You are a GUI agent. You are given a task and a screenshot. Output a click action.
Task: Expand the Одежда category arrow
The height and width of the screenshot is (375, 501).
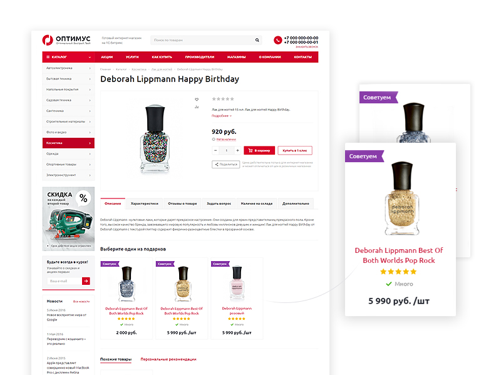tap(90, 154)
